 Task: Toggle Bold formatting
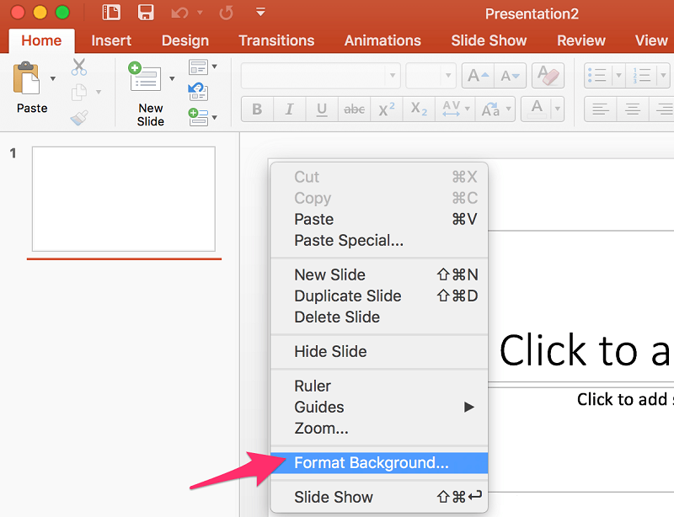257,109
